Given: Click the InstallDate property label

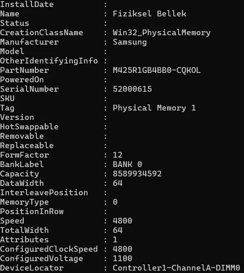Looking at the screenshot, I should point(27,5).
